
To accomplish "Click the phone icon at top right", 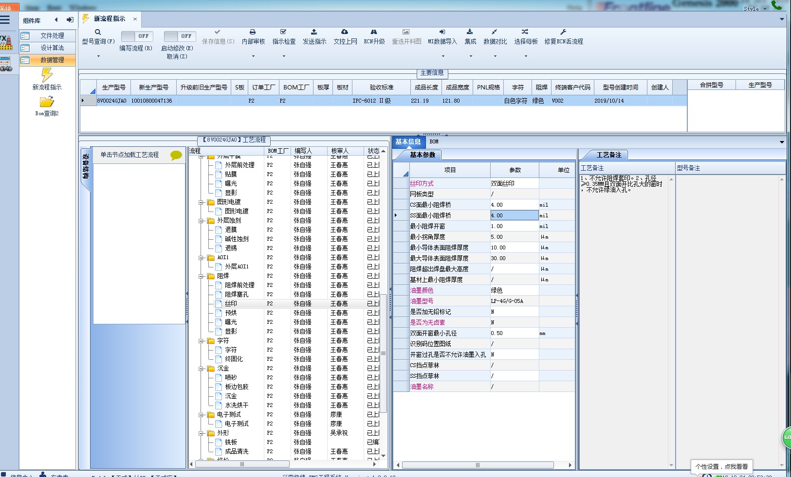I will 777,5.
